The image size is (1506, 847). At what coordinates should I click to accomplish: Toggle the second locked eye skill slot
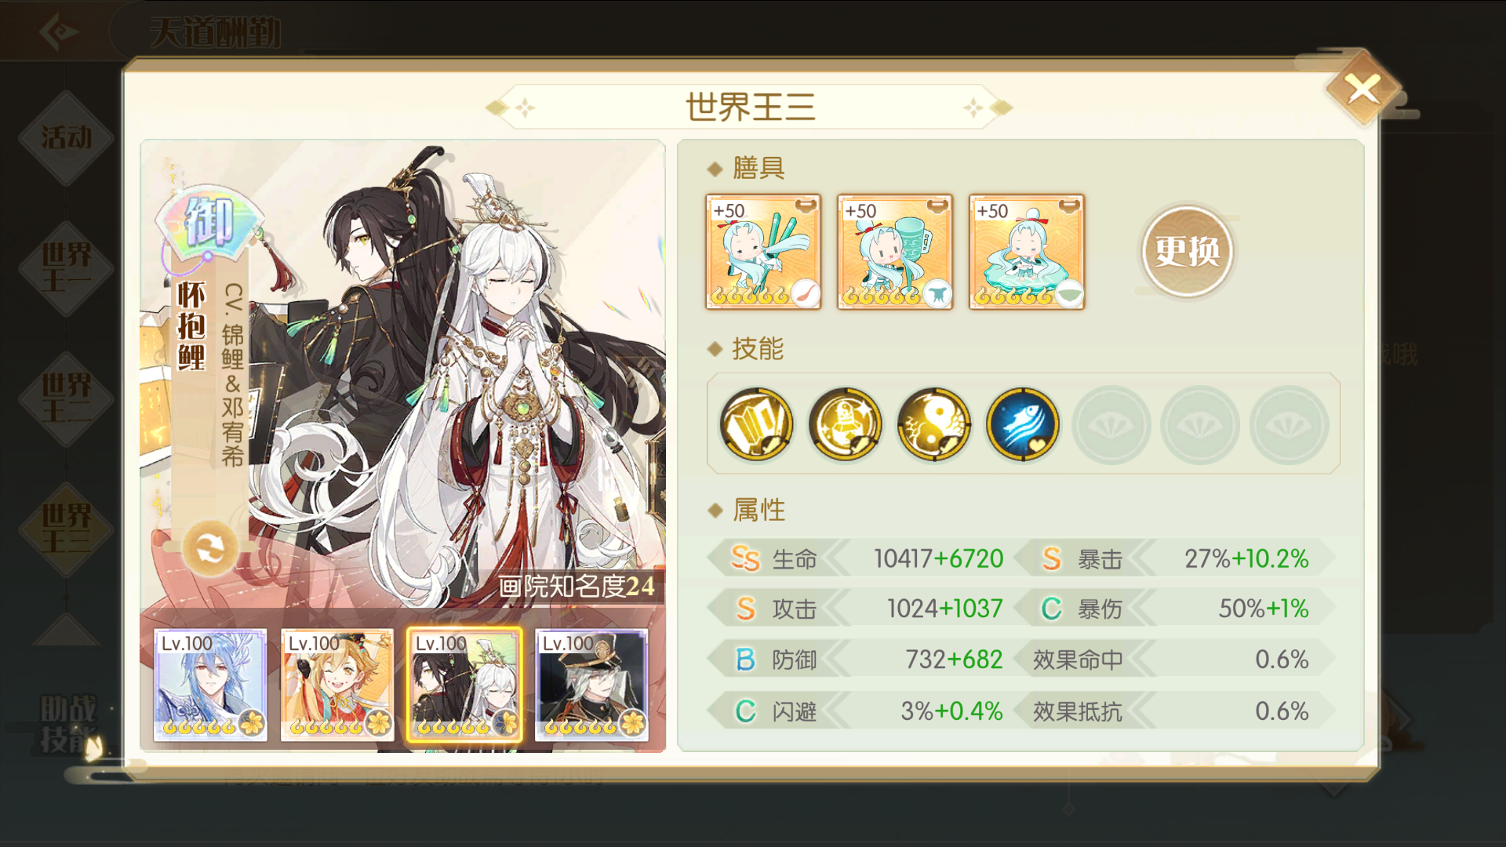click(x=1199, y=424)
